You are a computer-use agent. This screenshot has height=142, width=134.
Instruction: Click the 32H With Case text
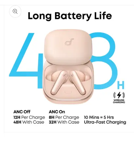(64, 122)
